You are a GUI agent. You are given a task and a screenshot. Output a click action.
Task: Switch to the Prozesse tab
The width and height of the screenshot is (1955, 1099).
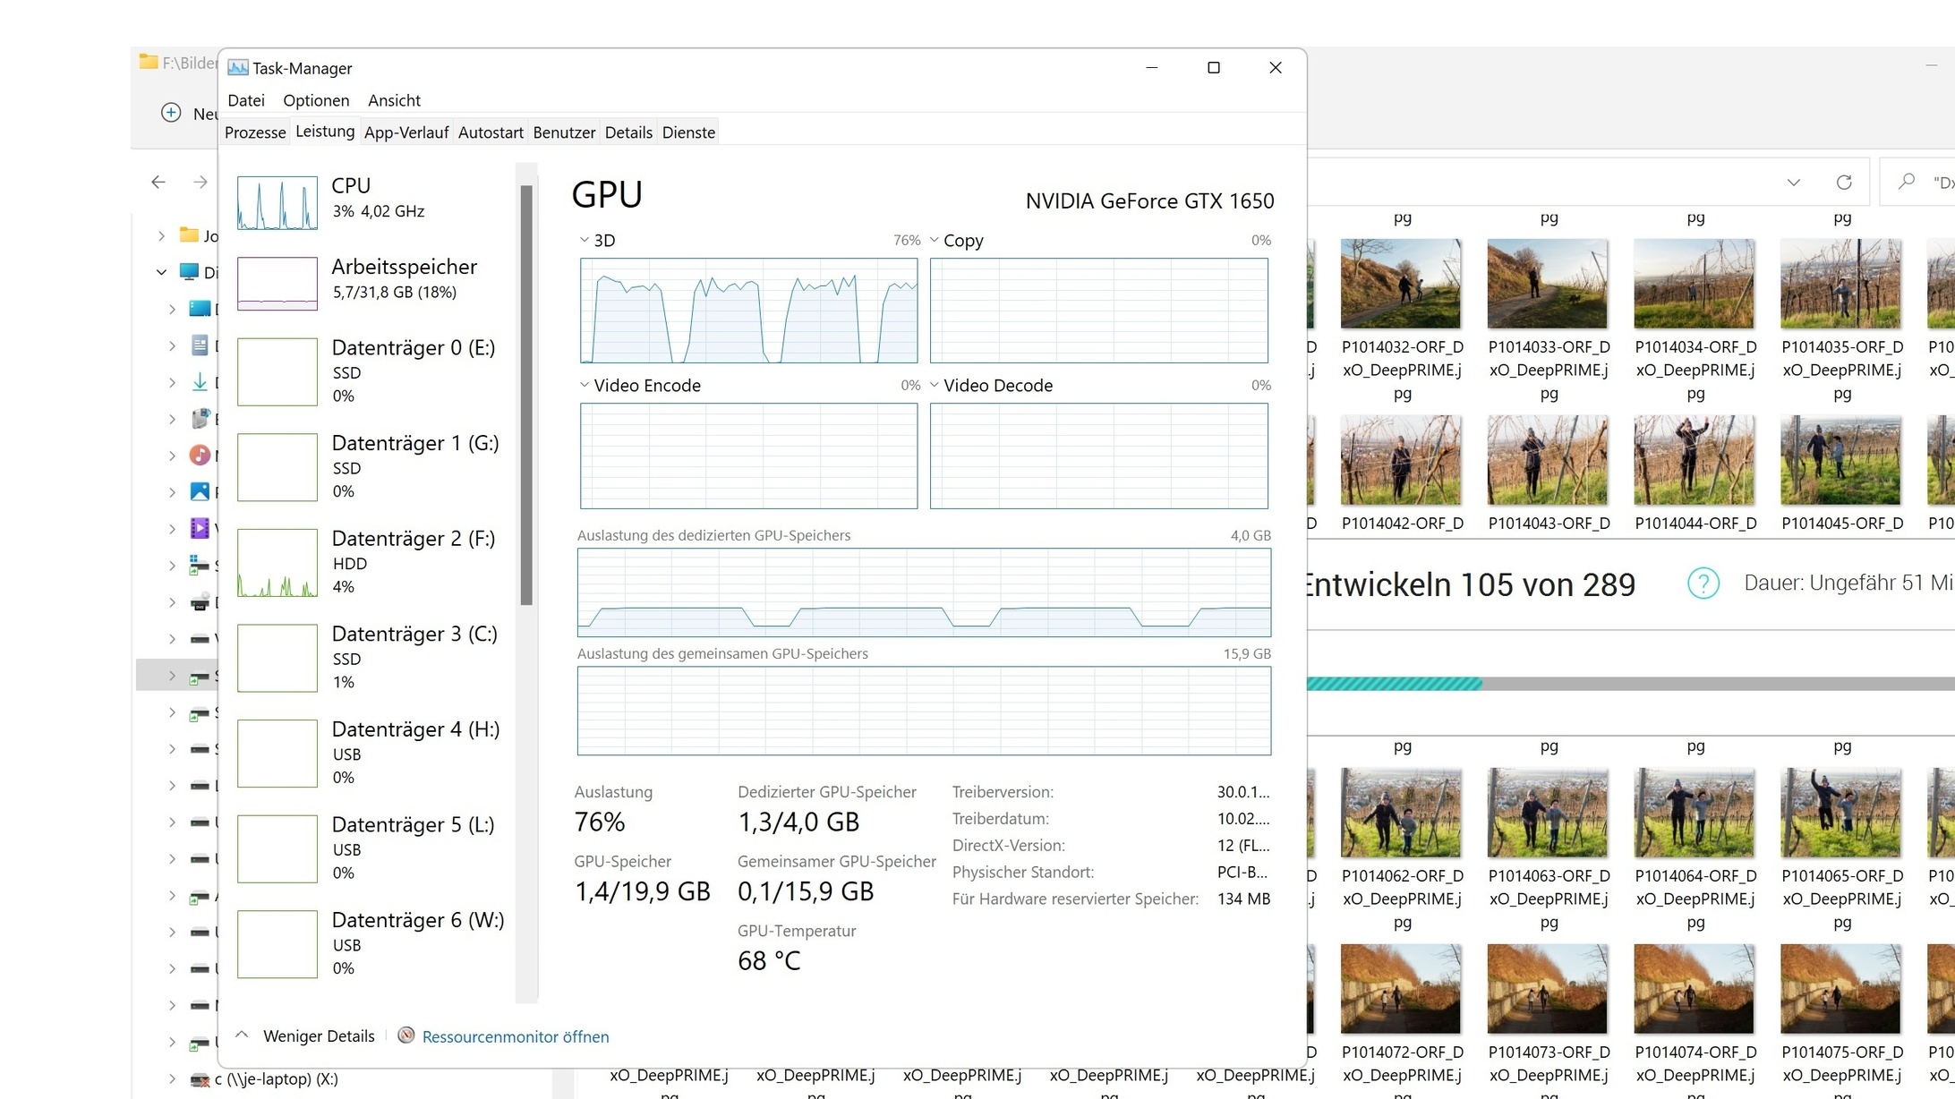(255, 132)
